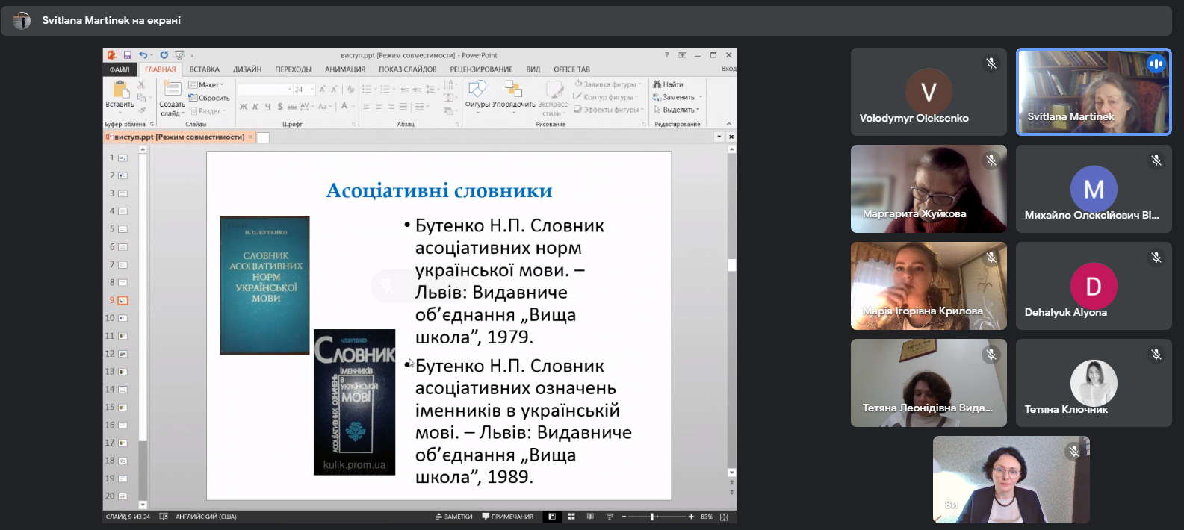The height and width of the screenshot is (530, 1184).
Task: Click the Find (Найти) button
Action: click(x=669, y=84)
